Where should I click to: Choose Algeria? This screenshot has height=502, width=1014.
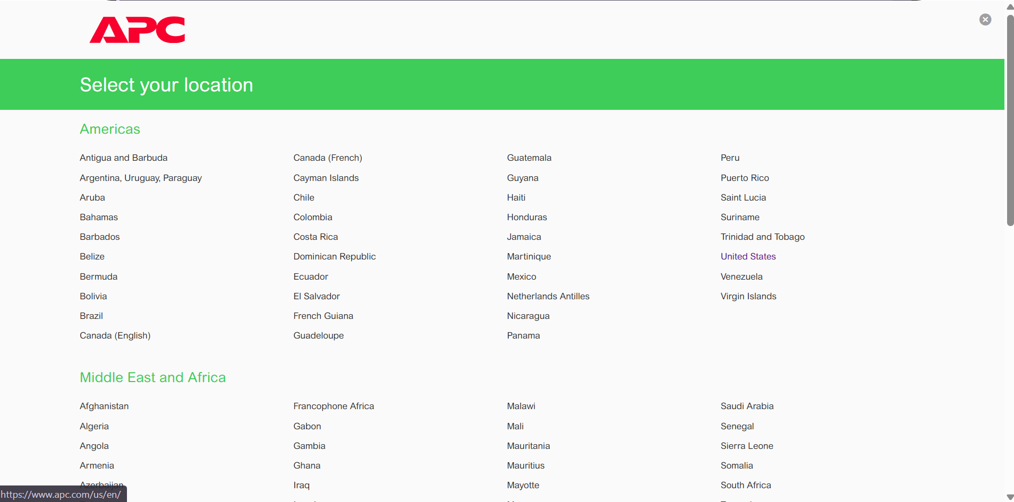pyautogui.click(x=94, y=426)
